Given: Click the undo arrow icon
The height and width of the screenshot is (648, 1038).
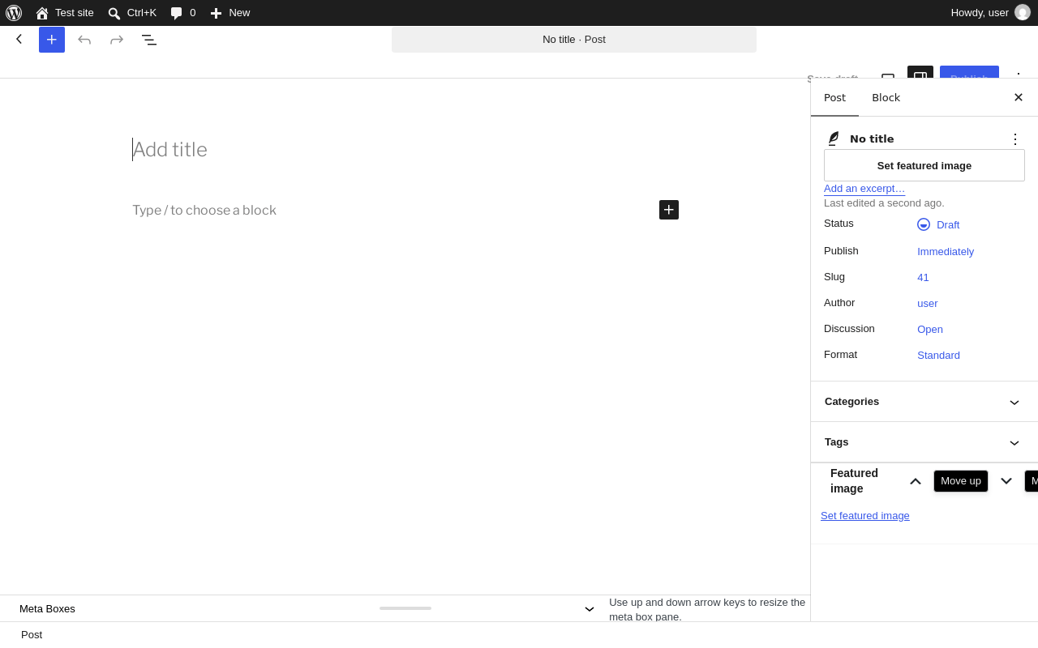Looking at the screenshot, I should click(x=84, y=40).
